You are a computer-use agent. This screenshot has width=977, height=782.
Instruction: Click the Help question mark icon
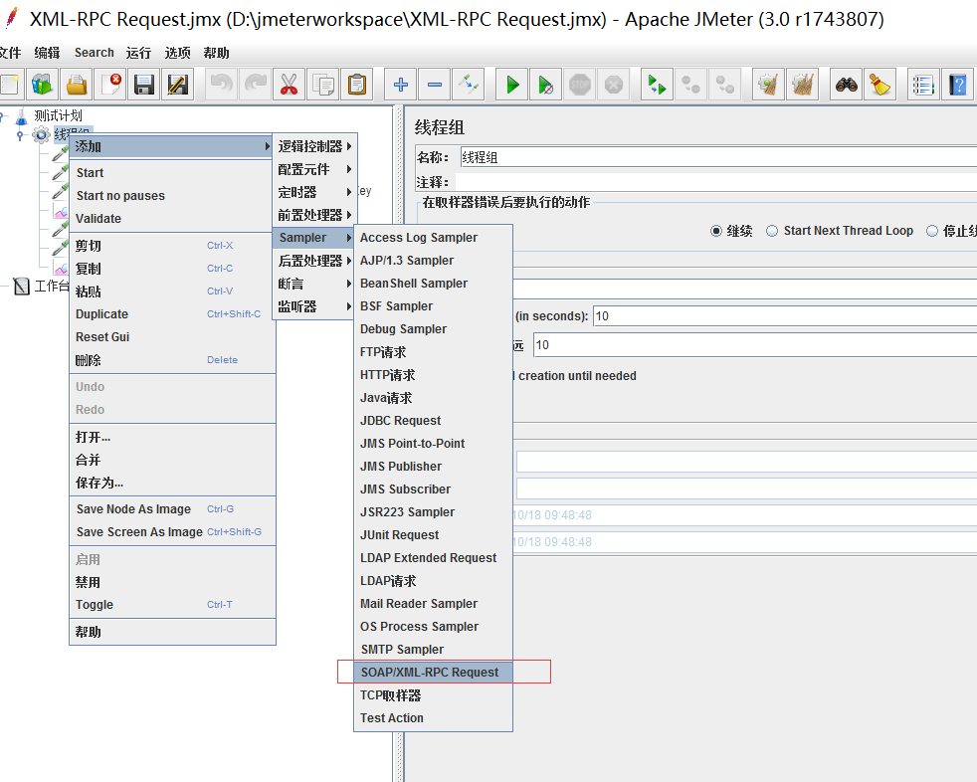pyautogui.click(x=957, y=85)
